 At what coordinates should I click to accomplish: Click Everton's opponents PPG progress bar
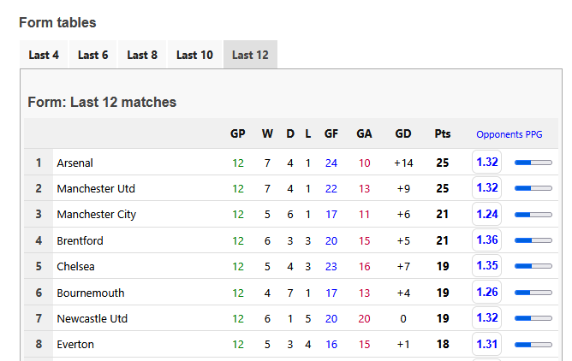tap(533, 344)
